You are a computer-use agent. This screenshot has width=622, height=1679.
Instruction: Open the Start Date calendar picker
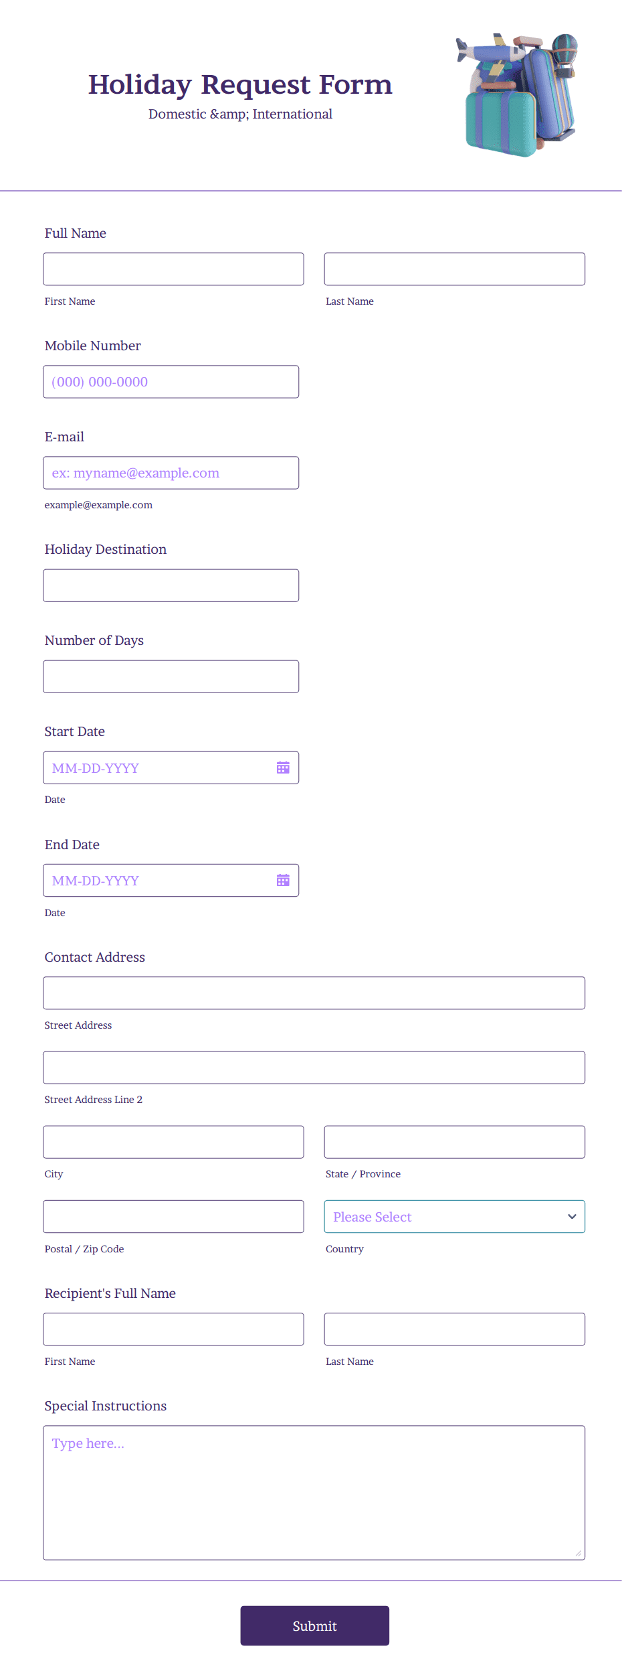point(282,768)
